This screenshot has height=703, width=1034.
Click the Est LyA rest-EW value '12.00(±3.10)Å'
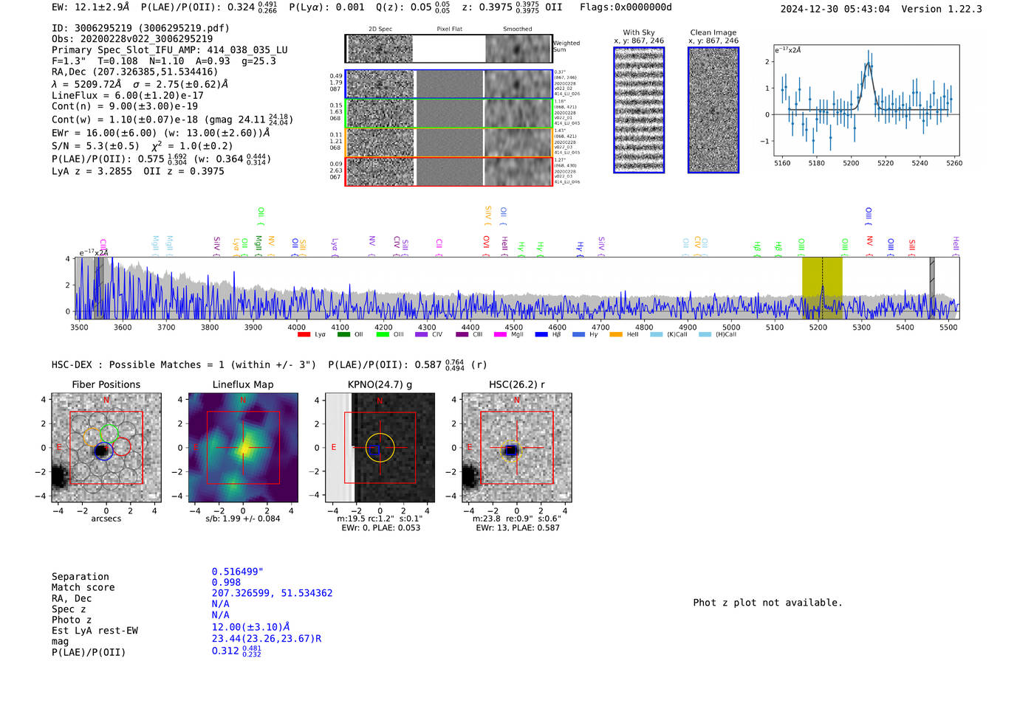pyautogui.click(x=250, y=627)
